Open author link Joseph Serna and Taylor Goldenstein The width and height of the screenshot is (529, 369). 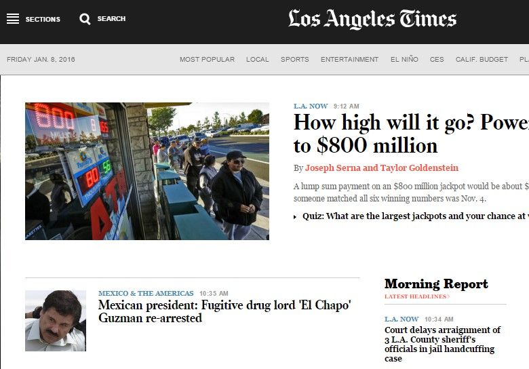(x=382, y=168)
